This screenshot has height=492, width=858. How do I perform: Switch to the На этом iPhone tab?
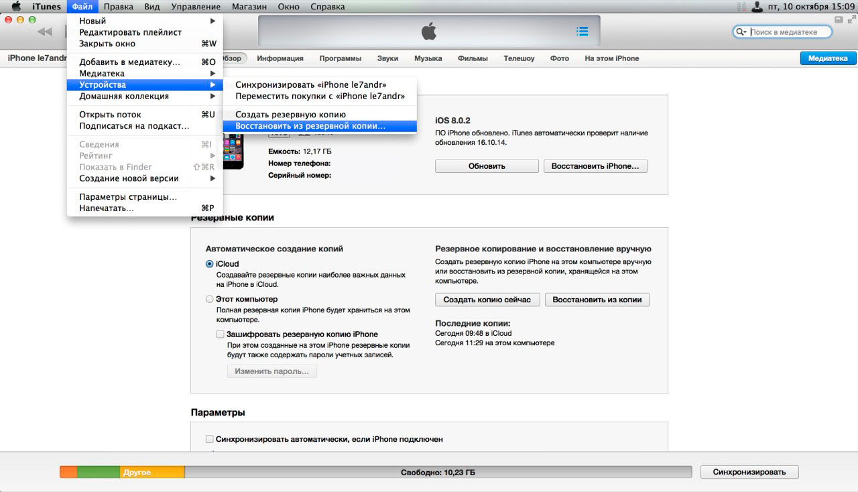coord(612,58)
